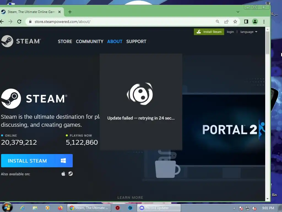The image size is (282, 212).
Task: Click the page scrollbar up arrow
Action: [267, 29]
